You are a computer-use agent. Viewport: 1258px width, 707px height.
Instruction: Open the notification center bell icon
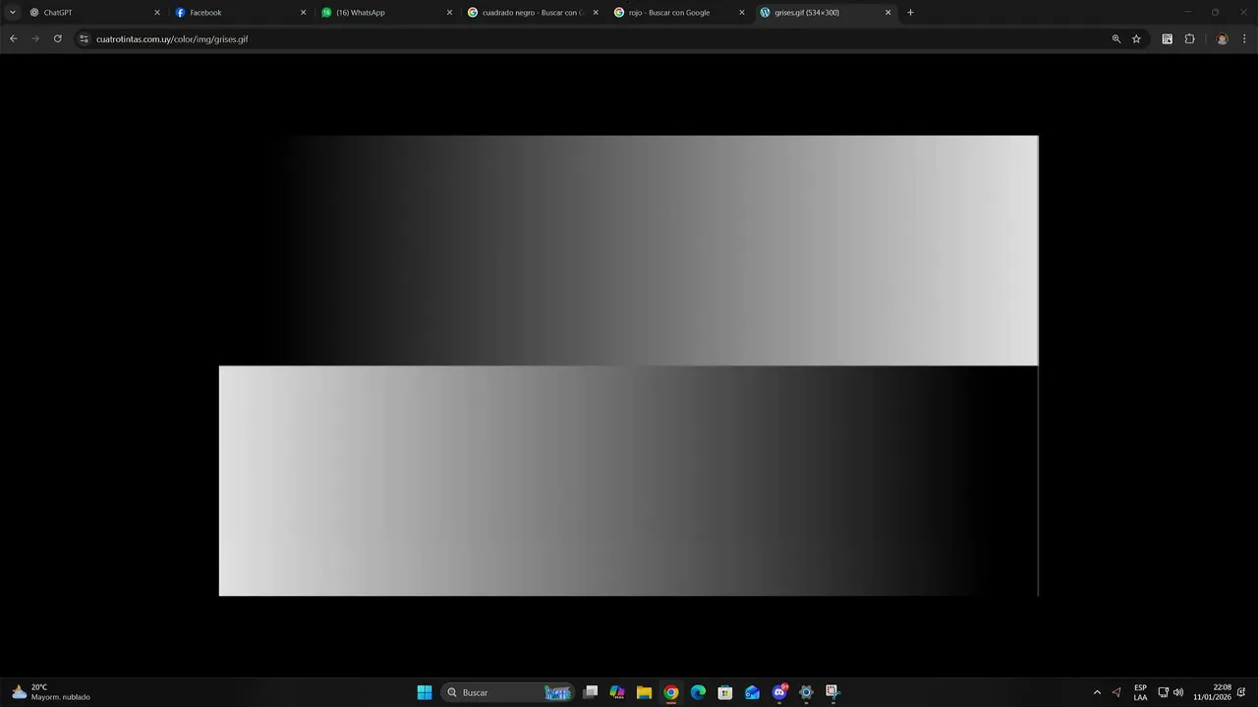click(1241, 692)
